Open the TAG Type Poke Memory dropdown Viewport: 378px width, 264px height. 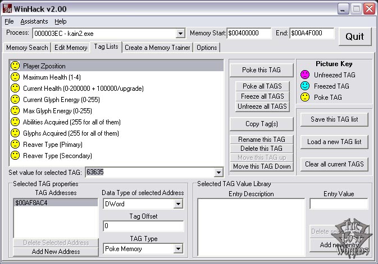point(178,249)
